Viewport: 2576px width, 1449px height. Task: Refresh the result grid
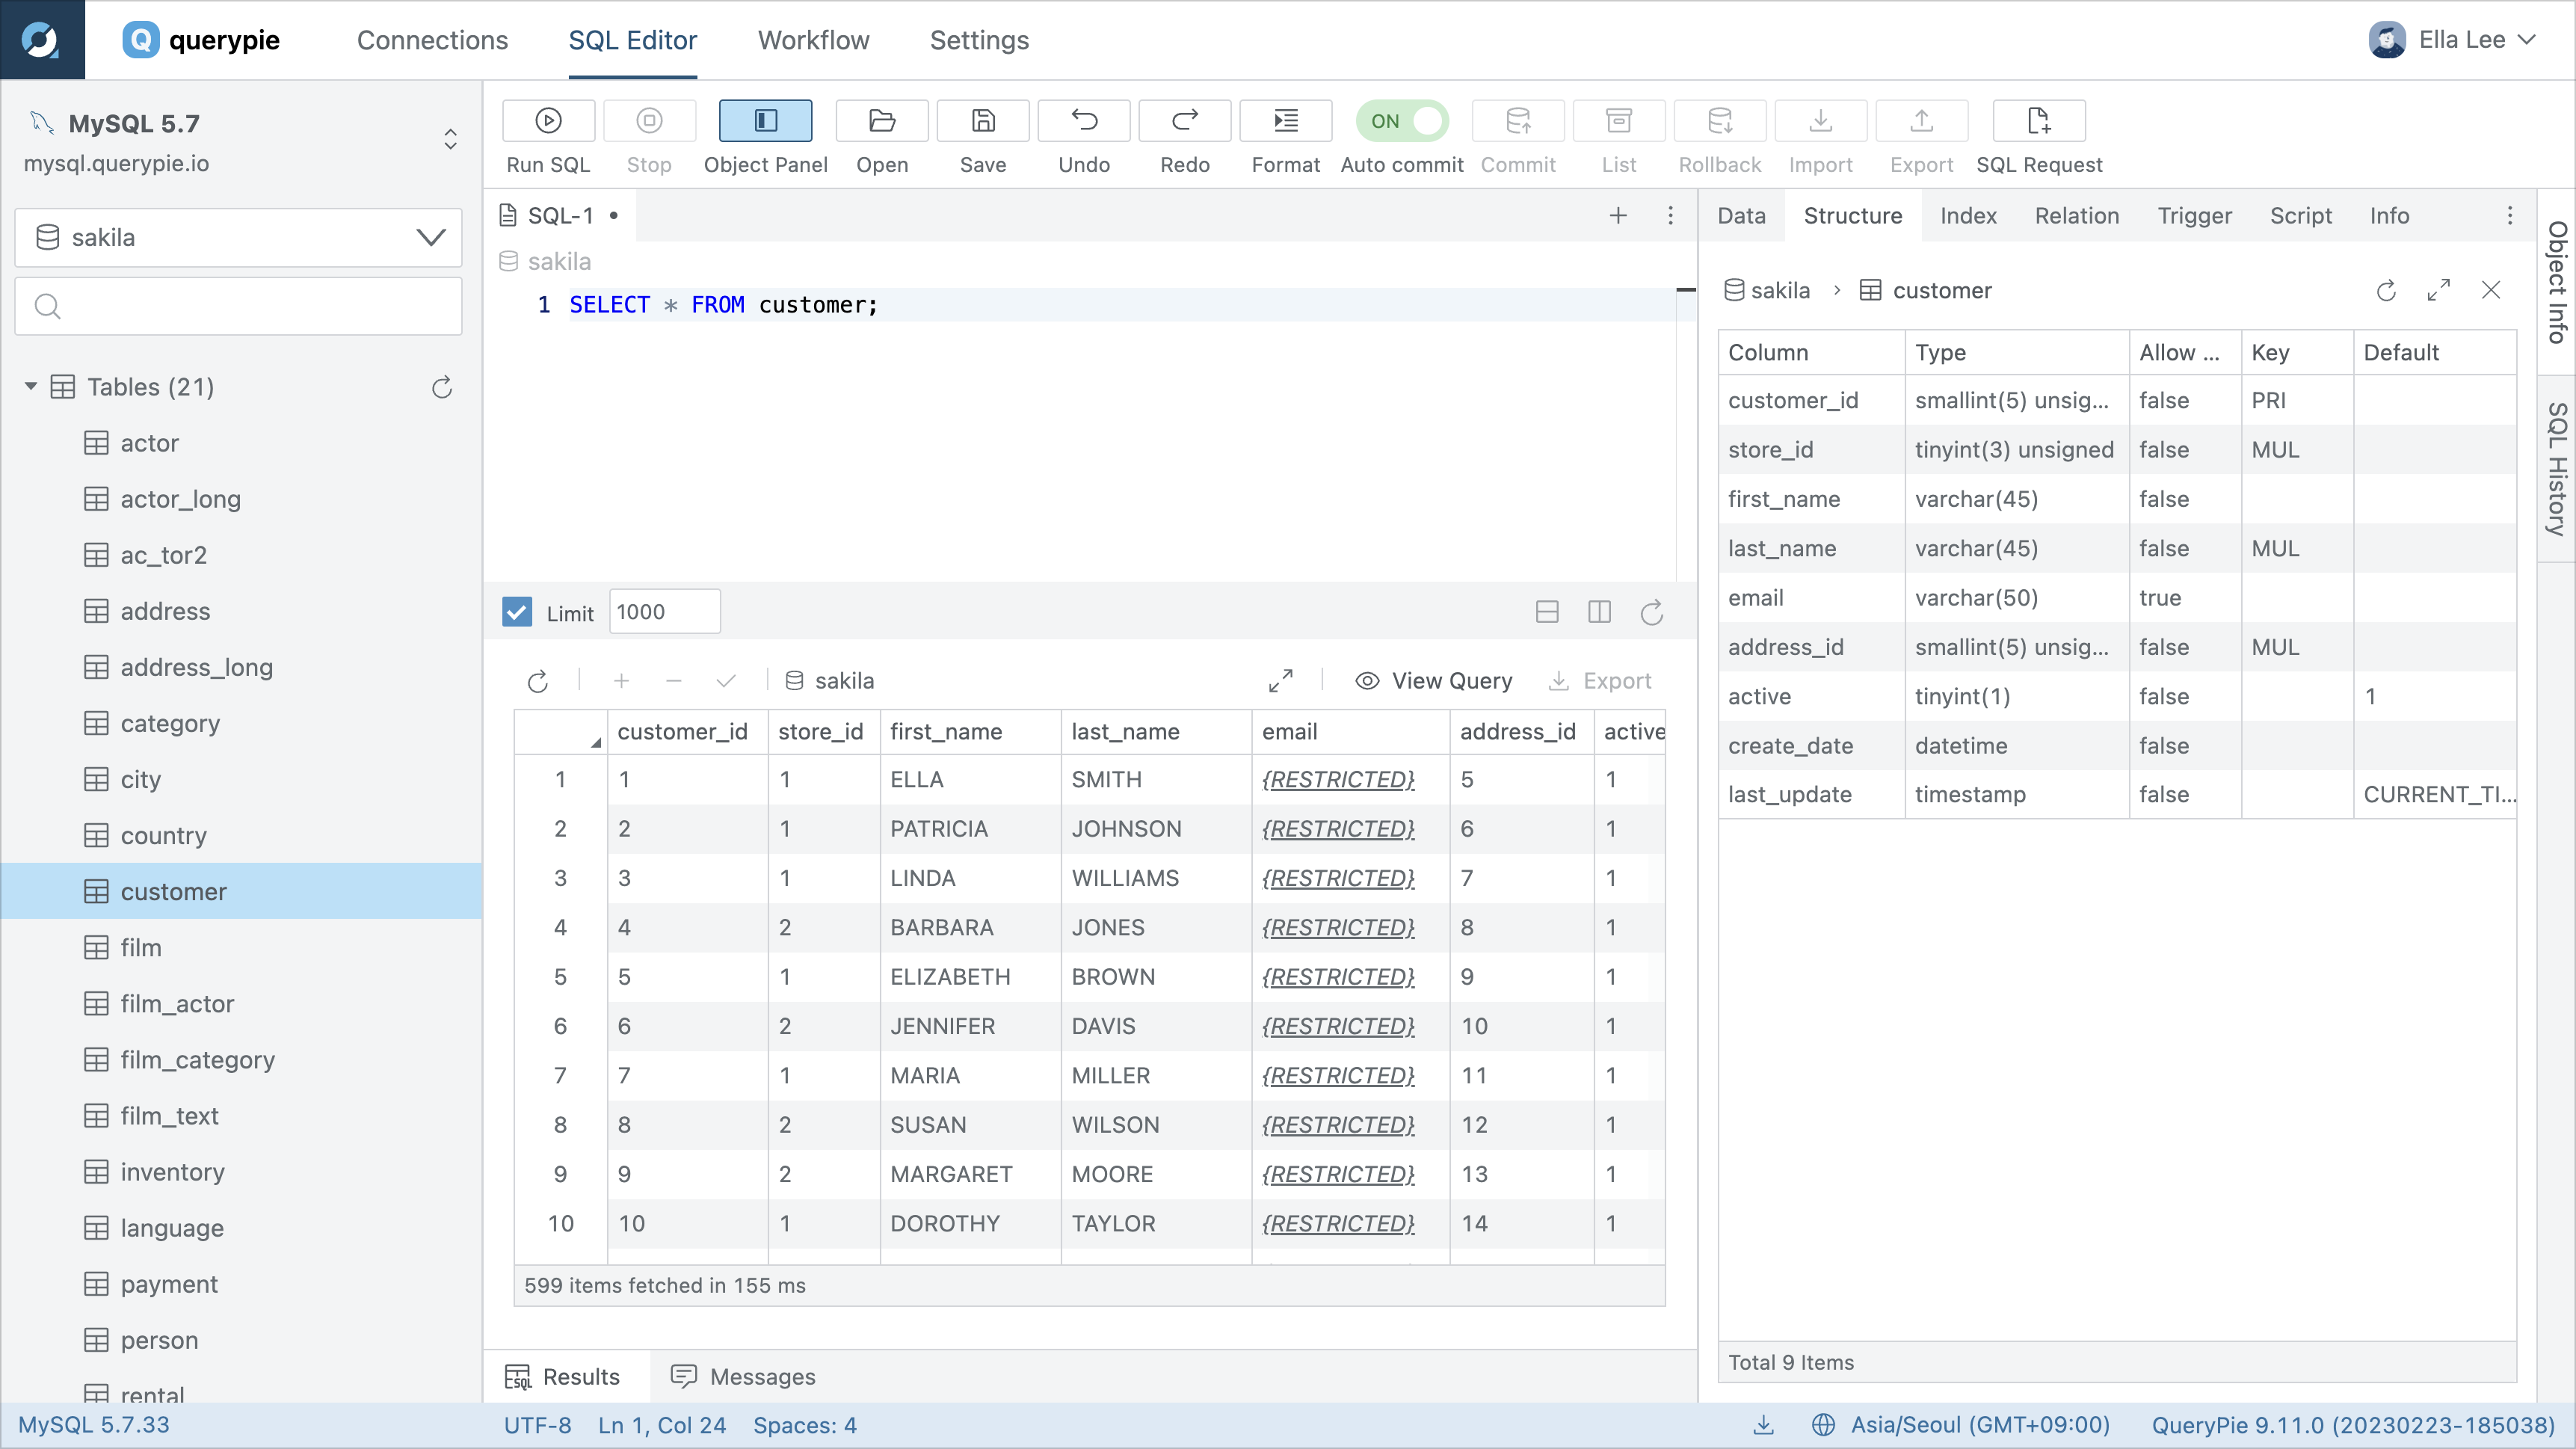click(538, 681)
